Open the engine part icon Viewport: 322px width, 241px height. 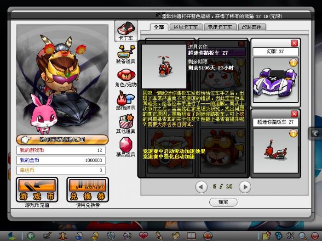point(127,236)
